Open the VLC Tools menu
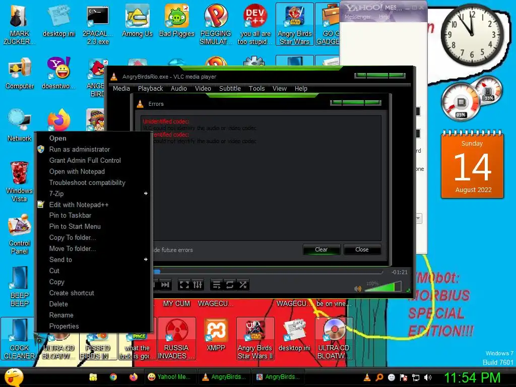 256,89
